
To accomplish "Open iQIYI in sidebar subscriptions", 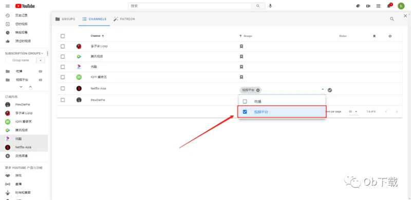I will 24,122.
